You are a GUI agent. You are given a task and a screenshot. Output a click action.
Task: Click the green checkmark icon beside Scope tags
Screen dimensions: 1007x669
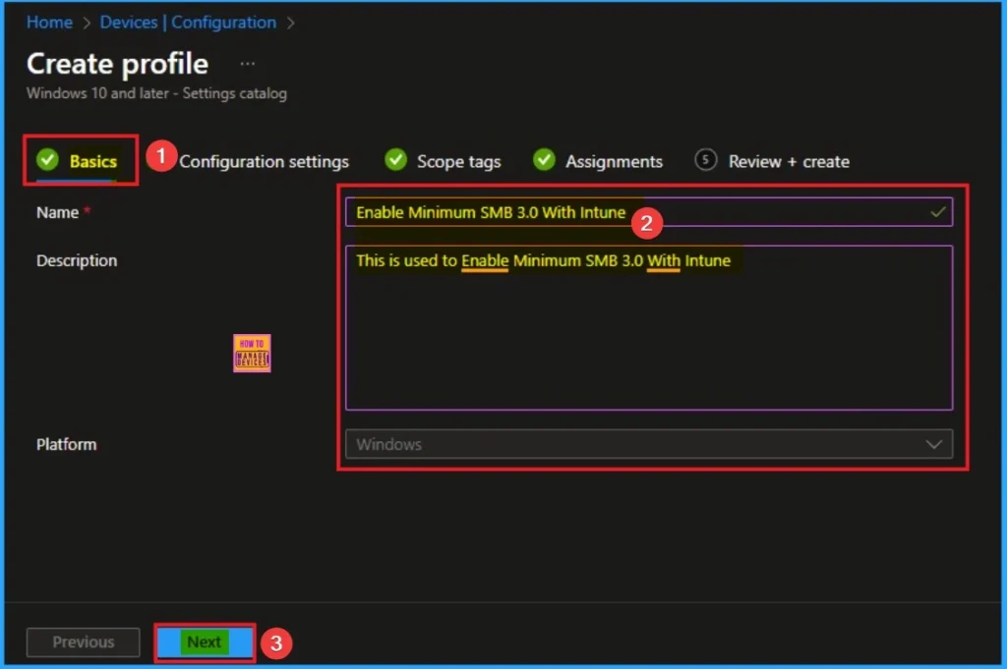(x=395, y=160)
